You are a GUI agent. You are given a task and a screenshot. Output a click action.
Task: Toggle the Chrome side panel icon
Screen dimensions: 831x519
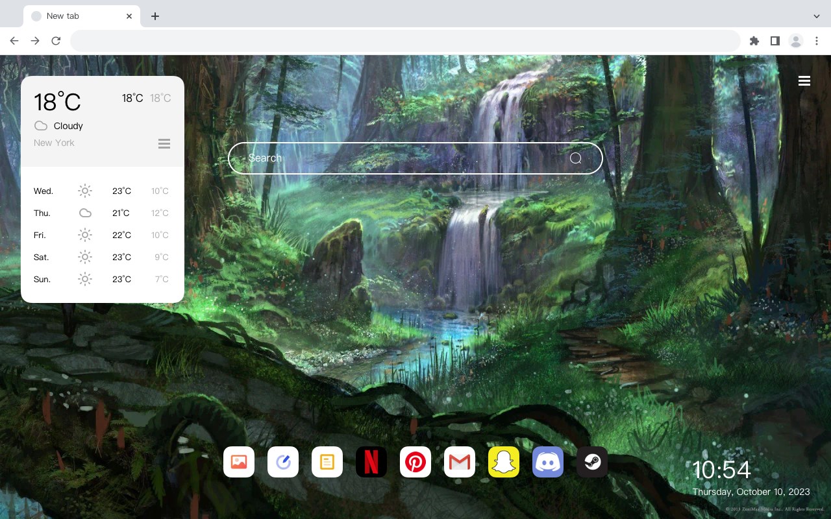tap(775, 41)
